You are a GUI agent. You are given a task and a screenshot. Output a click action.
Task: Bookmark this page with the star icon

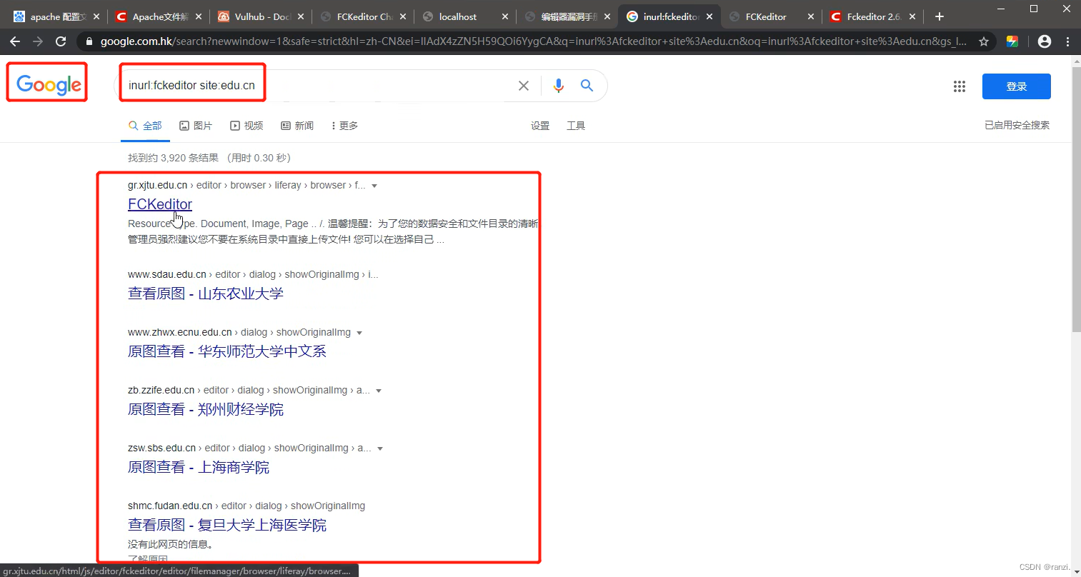pos(984,41)
